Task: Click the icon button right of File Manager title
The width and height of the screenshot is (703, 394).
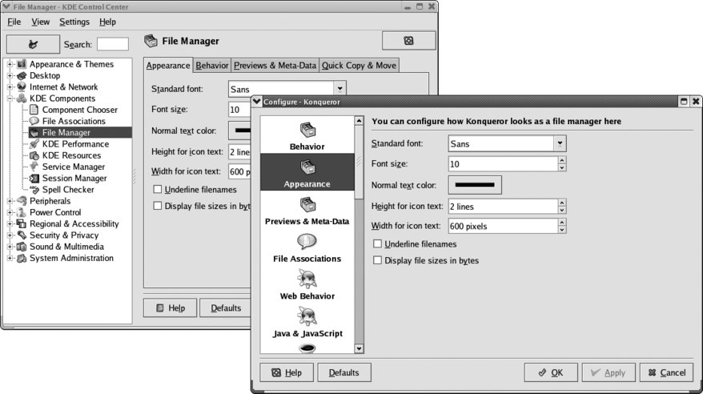Action: pyautogui.click(x=408, y=41)
